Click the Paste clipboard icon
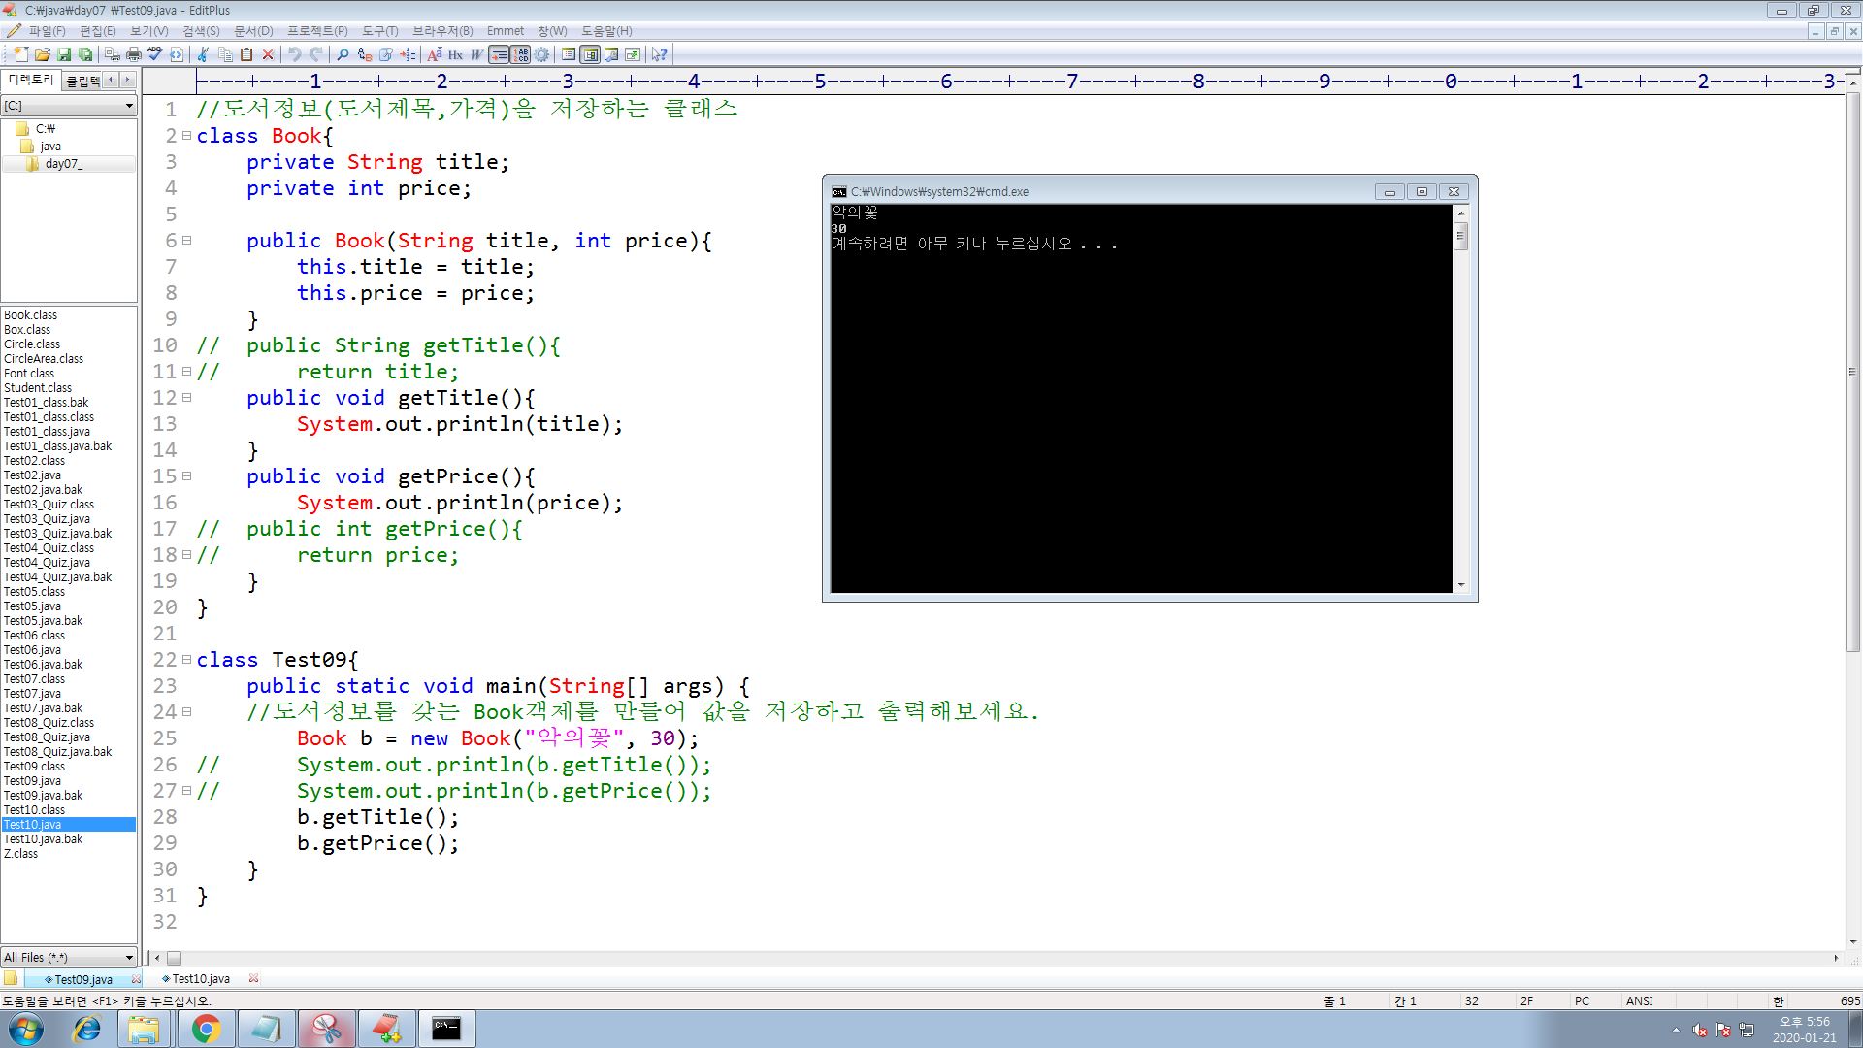 tap(246, 54)
